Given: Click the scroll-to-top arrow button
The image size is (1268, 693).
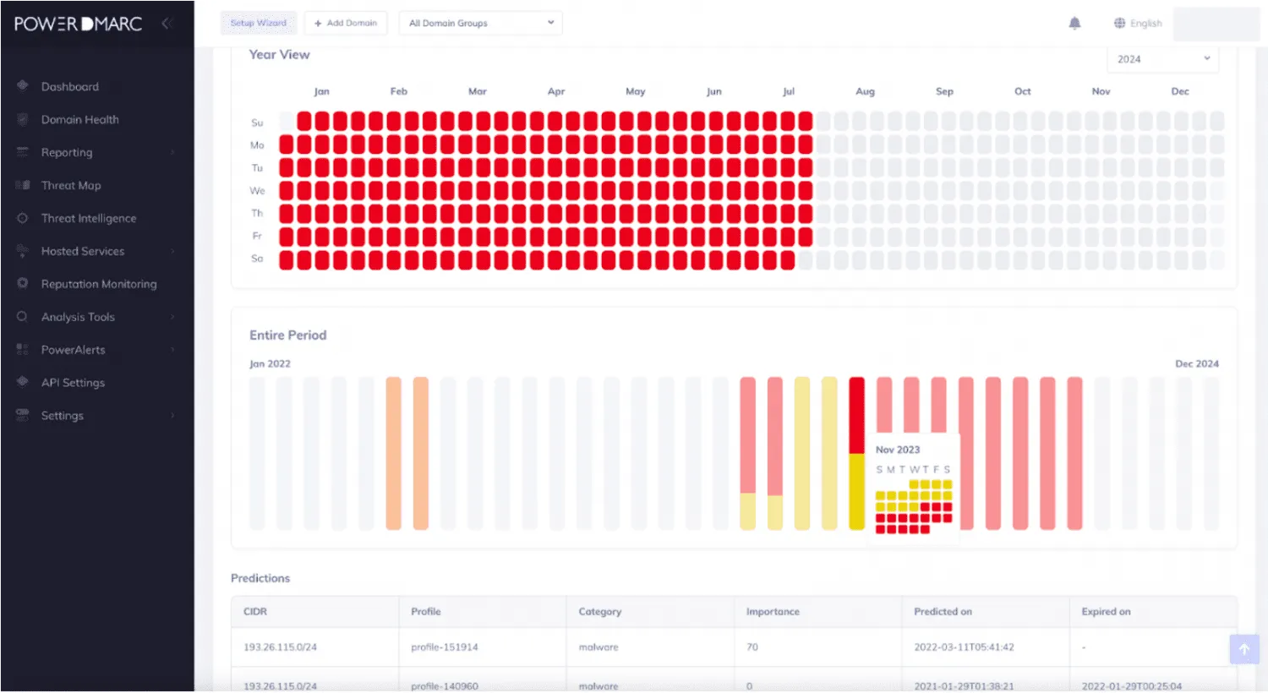Looking at the screenshot, I should tap(1243, 649).
